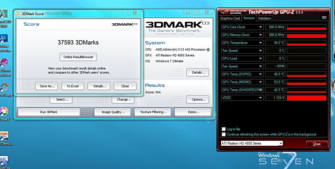Expand the GPU Core Clock sensor dropdown
Viewport: 335px width, 169px height.
[261, 27]
